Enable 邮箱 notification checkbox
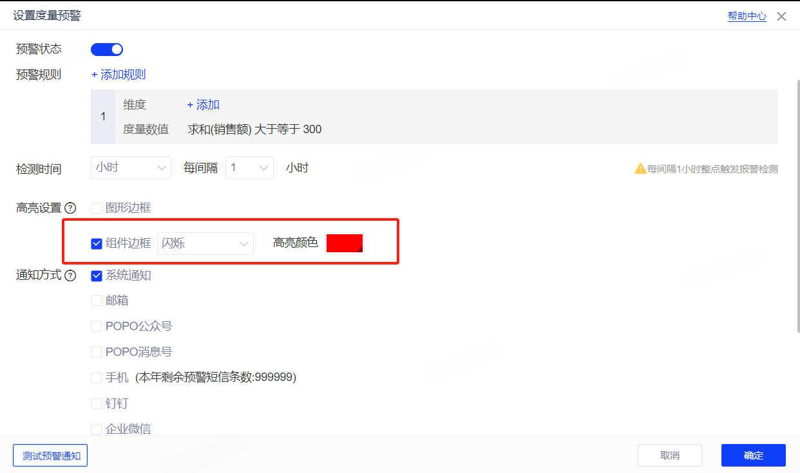The width and height of the screenshot is (800, 473). tap(97, 301)
